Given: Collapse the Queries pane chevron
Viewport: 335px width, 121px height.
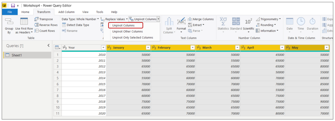Looking at the screenshot, I should pos(48,45).
